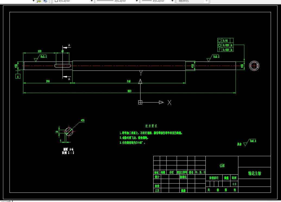Select the 4 dimension on section view
The image size is (281, 202).
61,140
